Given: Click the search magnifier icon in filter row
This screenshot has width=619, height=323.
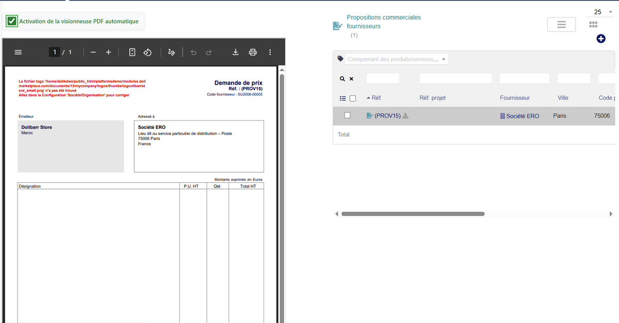Looking at the screenshot, I should point(342,79).
